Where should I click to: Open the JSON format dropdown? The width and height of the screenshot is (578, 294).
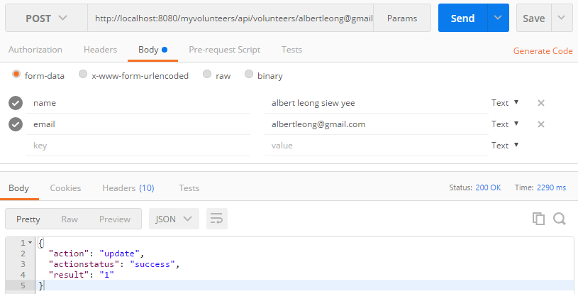(174, 219)
